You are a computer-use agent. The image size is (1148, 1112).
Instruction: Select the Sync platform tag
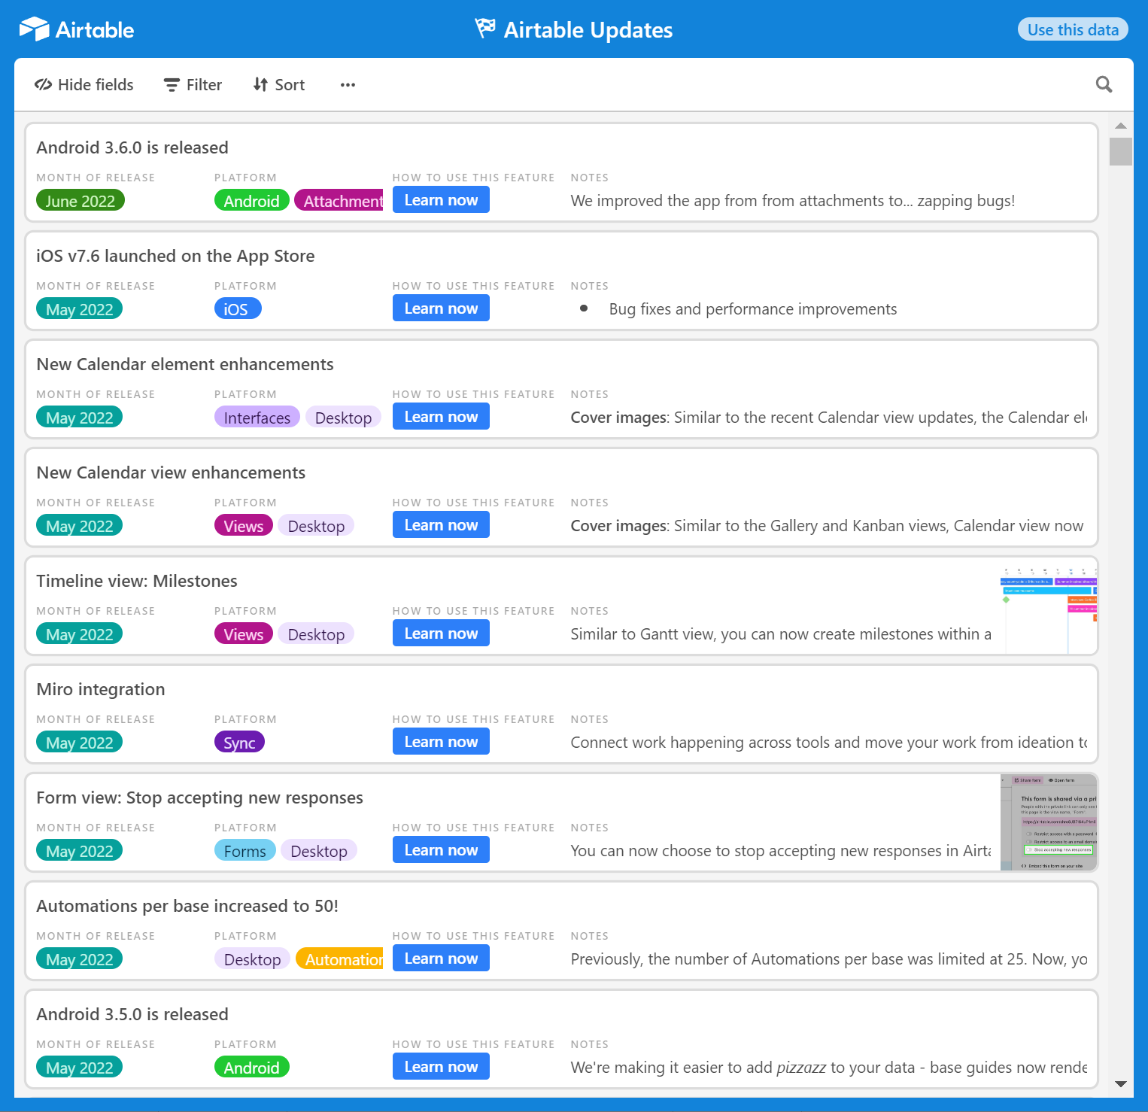239,743
